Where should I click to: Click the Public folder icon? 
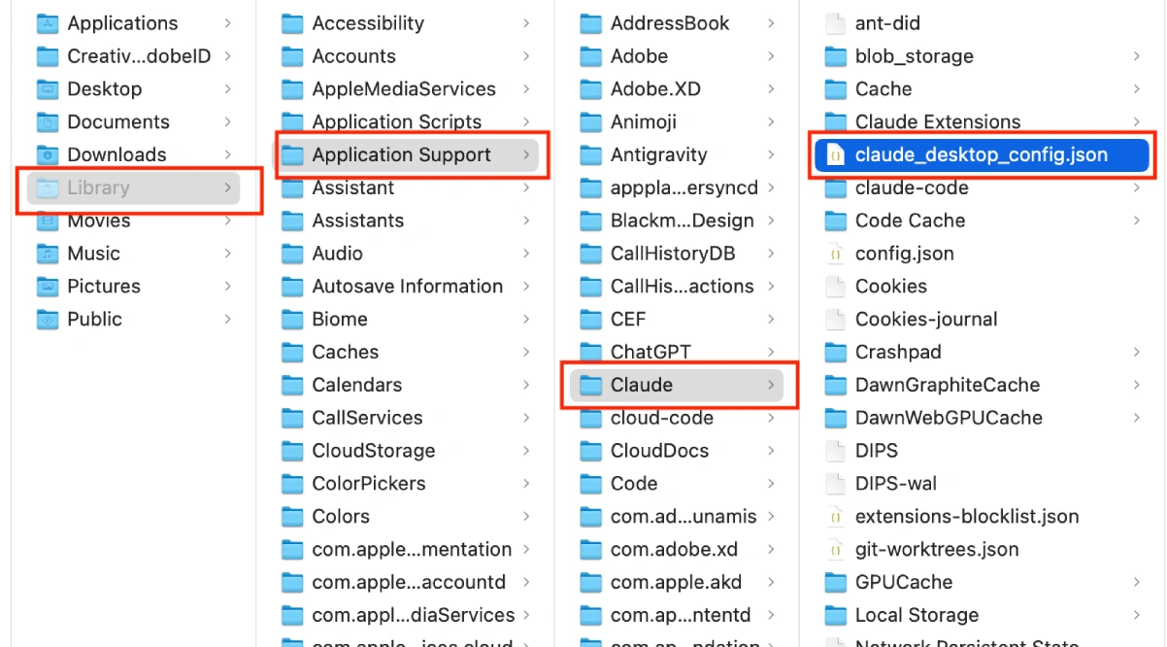pyautogui.click(x=48, y=319)
